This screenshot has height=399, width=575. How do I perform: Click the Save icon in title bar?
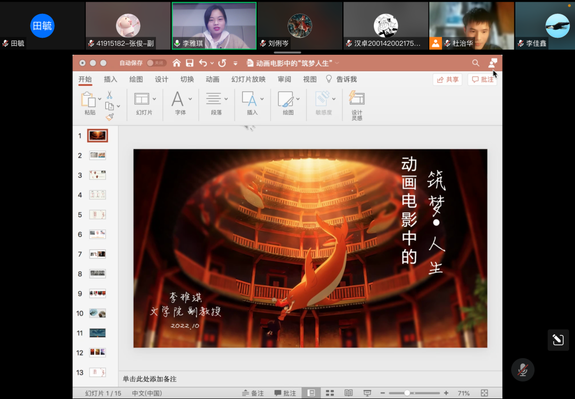tap(190, 63)
